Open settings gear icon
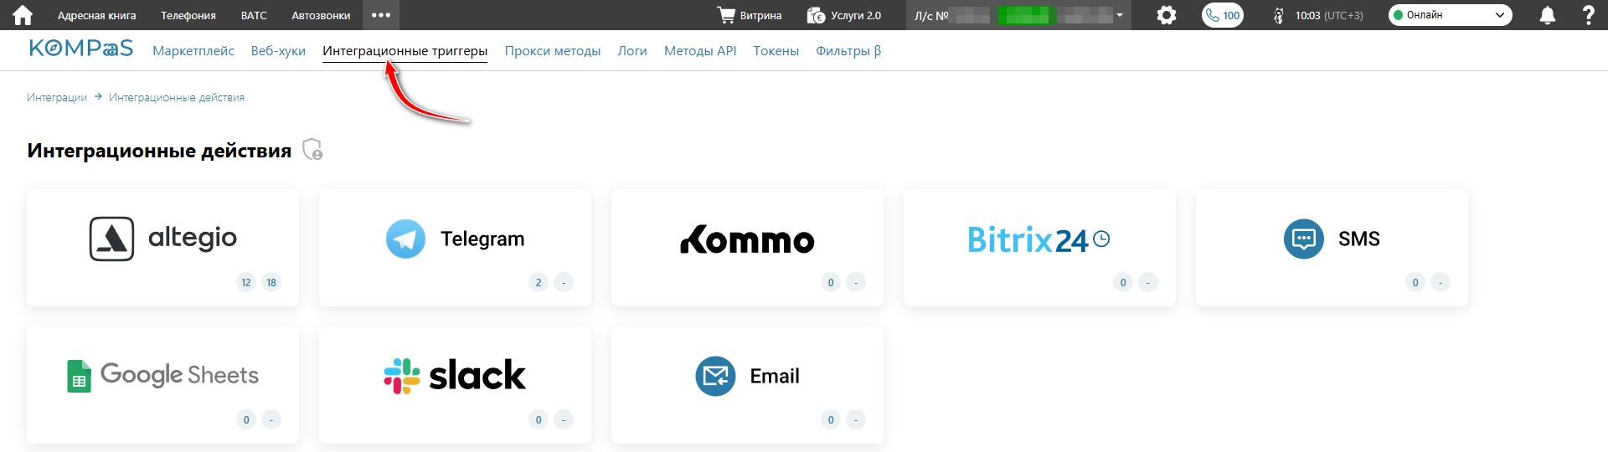This screenshot has height=452, width=1608. coord(1167,15)
